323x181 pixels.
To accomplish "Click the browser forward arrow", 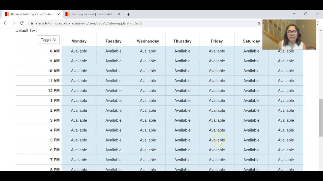I will (x=14, y=23).
